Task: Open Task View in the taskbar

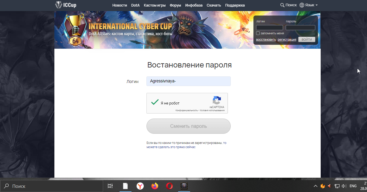Action: pos(110,186)
